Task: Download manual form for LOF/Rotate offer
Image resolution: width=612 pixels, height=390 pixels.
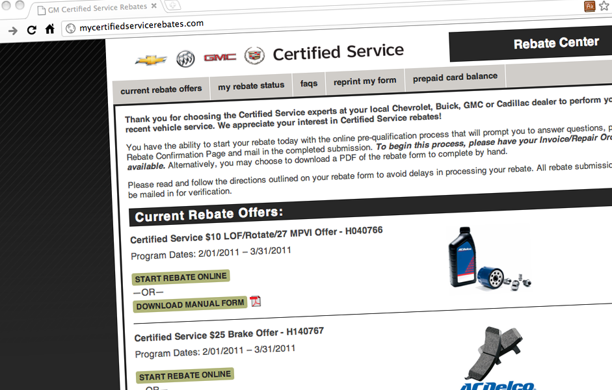Action: pos(191,304)
